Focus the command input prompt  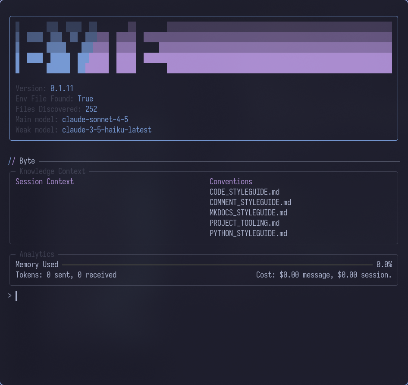[16, 296]
